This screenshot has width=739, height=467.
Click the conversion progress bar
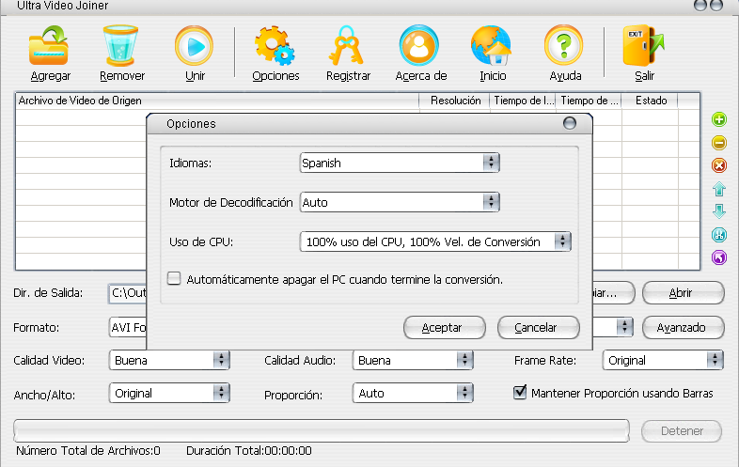coord(322,430)
